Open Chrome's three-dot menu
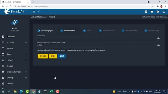Screen dimensions: 168x94 (x=166, y=6)
